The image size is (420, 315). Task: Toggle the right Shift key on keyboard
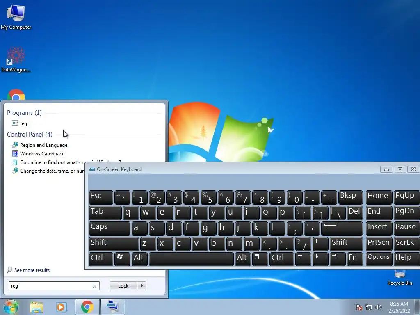pos(346,244)
